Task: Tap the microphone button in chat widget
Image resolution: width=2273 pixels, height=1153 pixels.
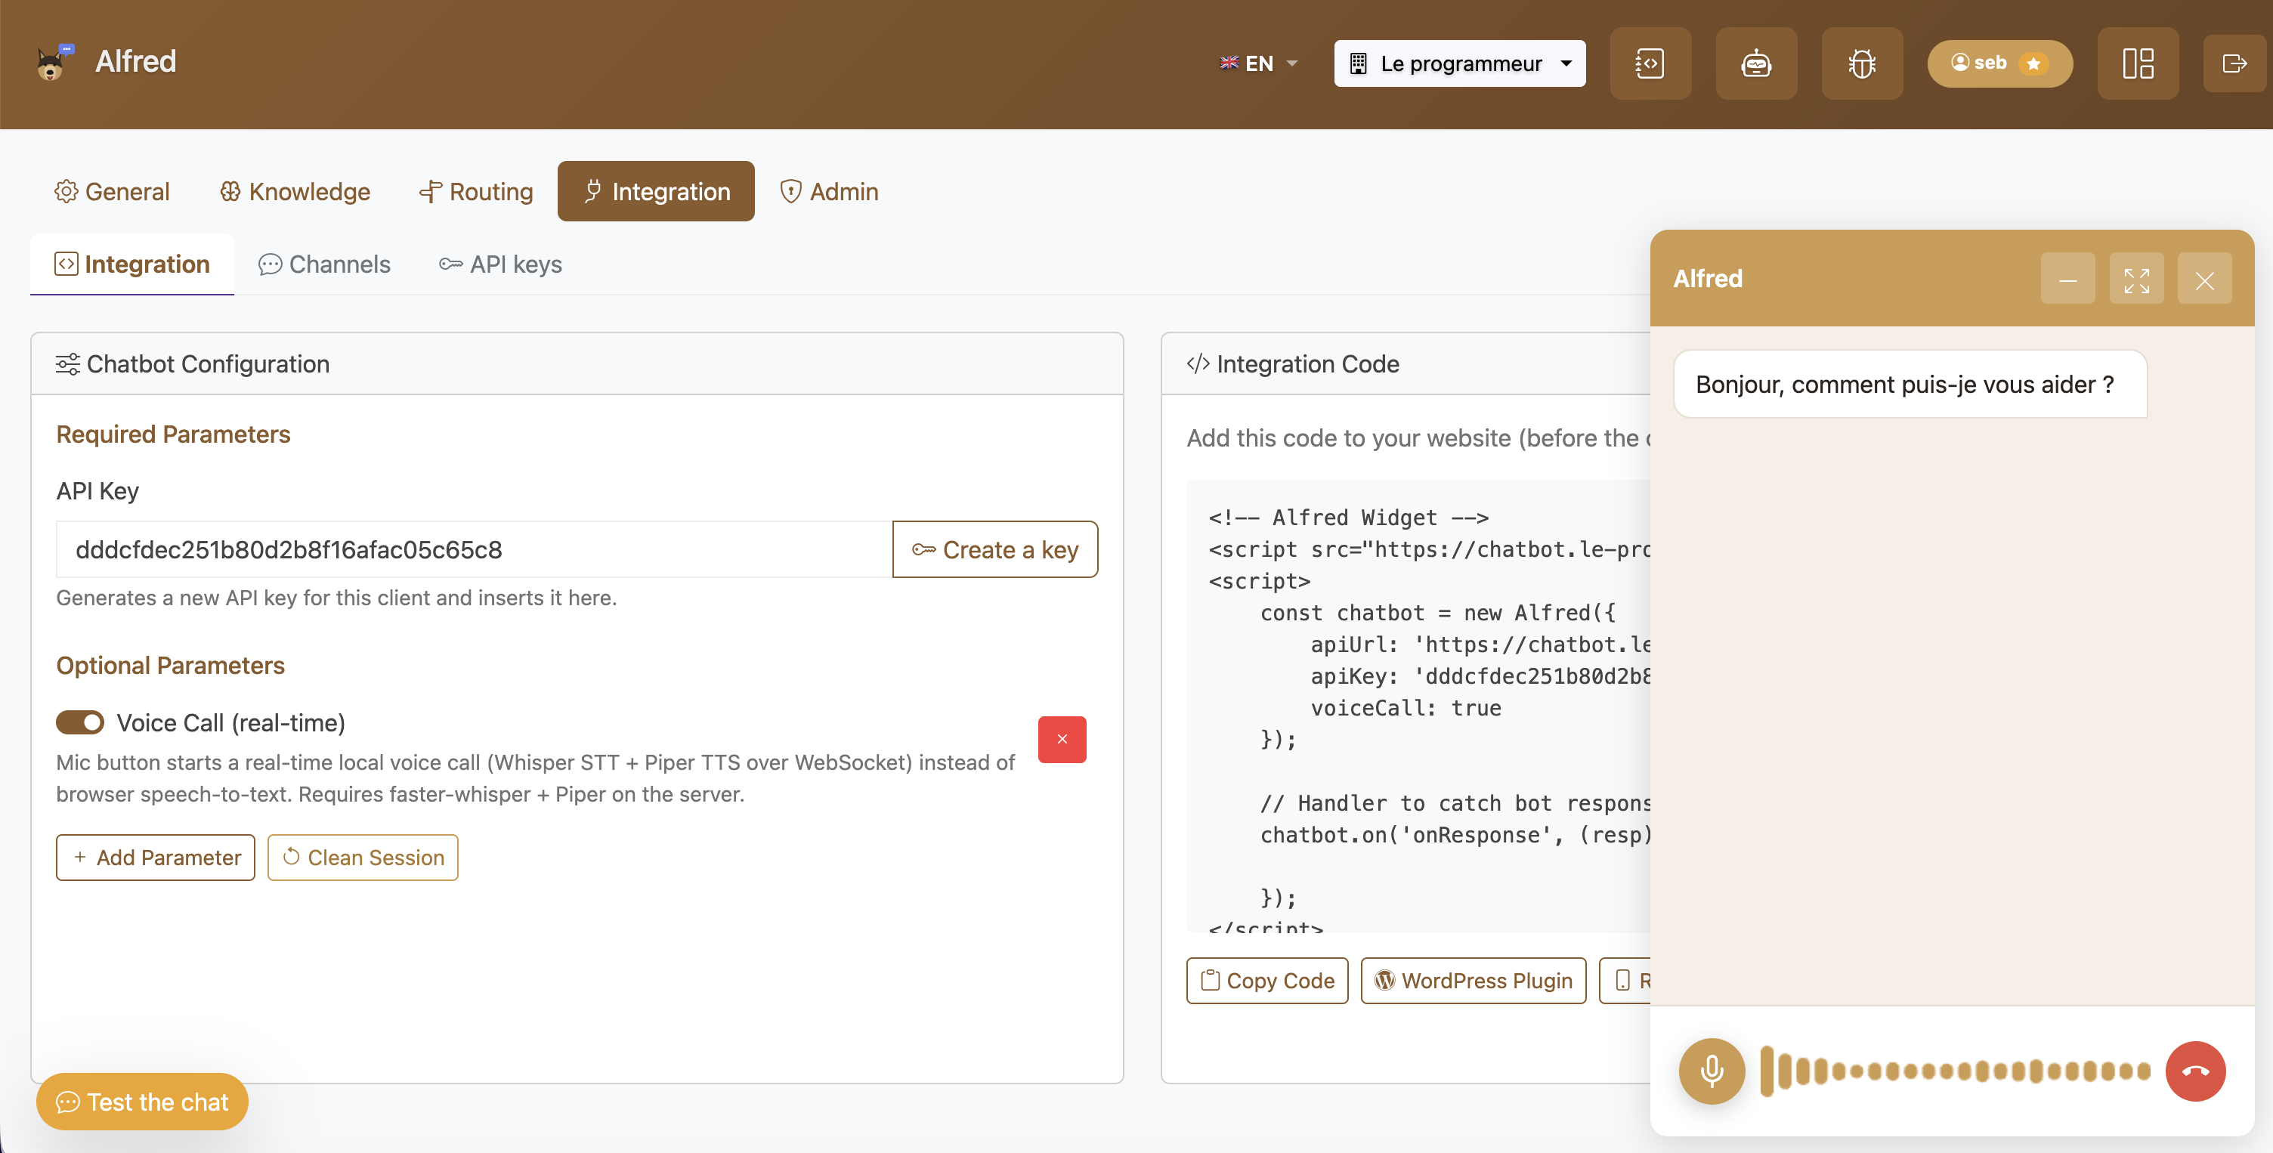Action: [1712, 1071]
